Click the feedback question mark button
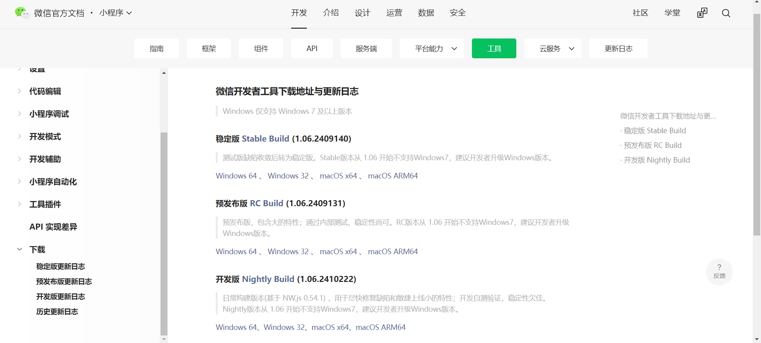Screen dimensions: 761x343 719,272
